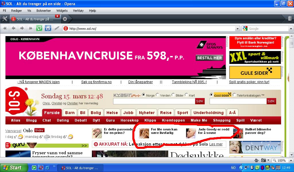Launch uTorrent from quick launch
The height and width of the screenshot is (172, 294).
(34, 167)
